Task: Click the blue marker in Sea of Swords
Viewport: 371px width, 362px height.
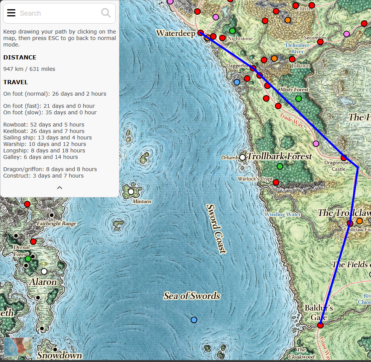Action: 194,320
